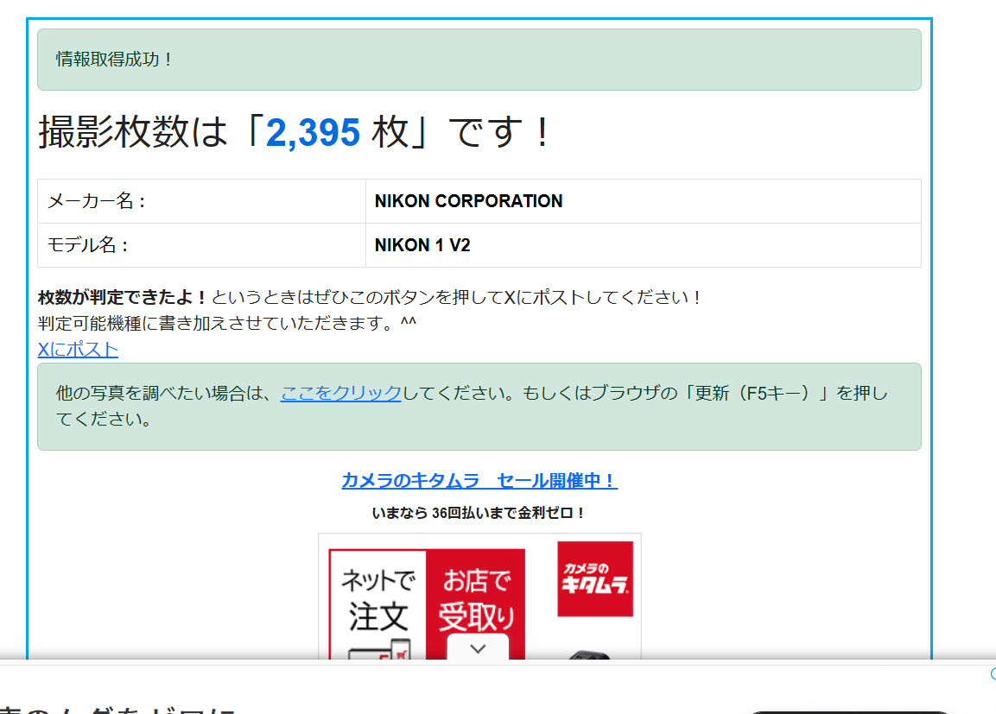Viewport: 996px width, 714px height.
Task: Click the Xにポスト link
Action: pyautogui.click(x=78, y=350)
